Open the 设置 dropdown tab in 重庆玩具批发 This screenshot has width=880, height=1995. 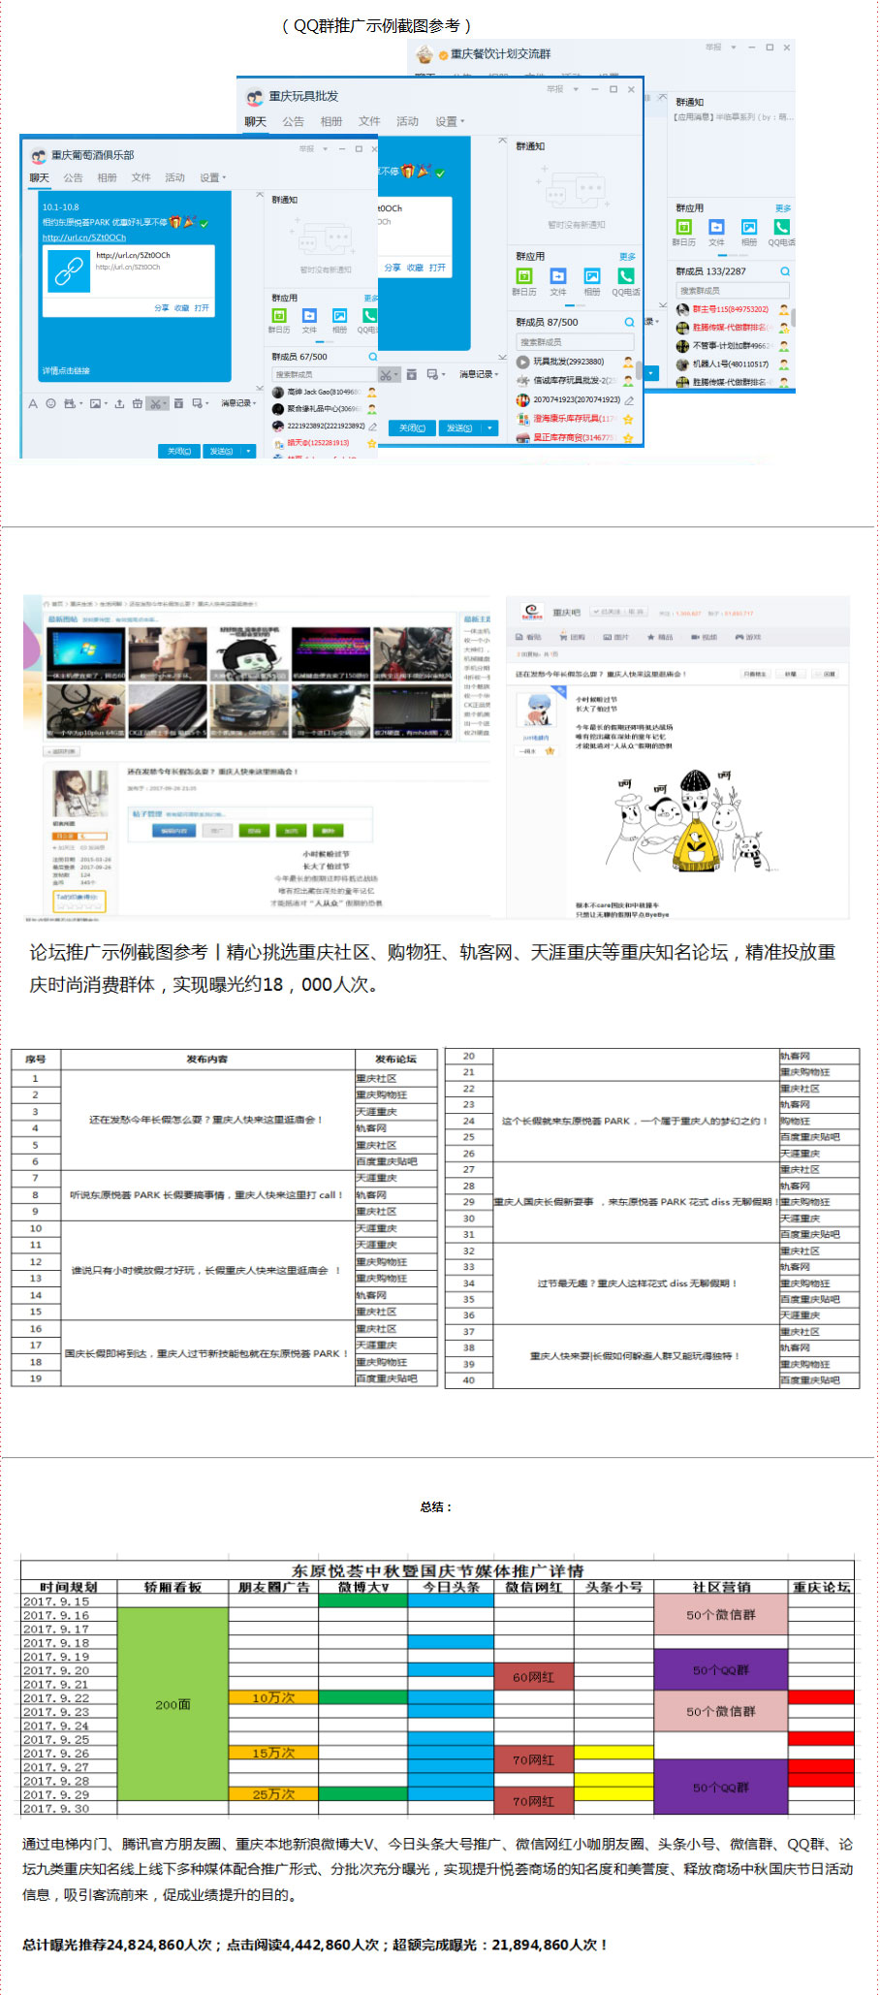(x=450, y=121)
